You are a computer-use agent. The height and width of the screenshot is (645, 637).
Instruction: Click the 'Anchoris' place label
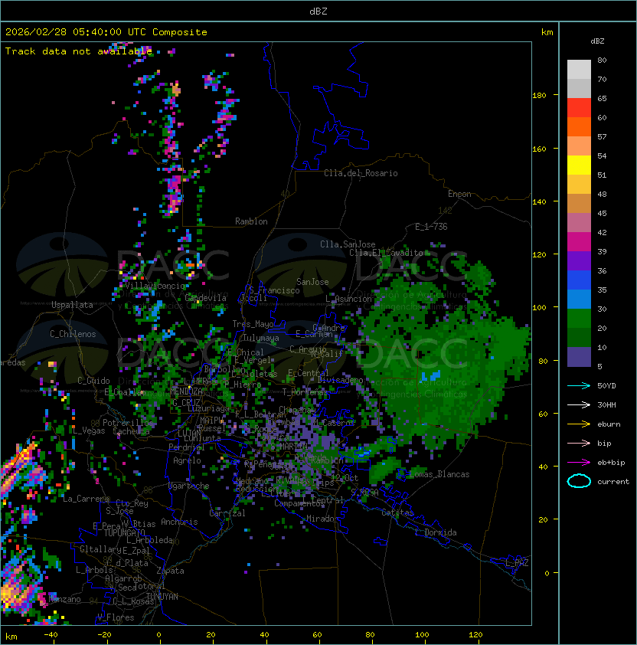point(179,522)
